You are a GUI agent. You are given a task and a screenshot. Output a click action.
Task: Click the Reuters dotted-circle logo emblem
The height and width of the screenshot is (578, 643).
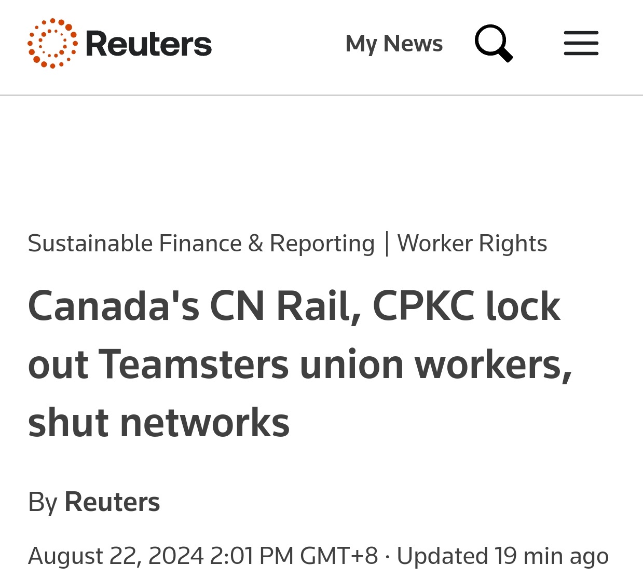point(52,44)
